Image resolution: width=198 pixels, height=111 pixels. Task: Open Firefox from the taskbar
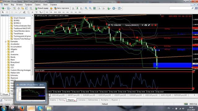pyautogui.click(x=22, y=108)
